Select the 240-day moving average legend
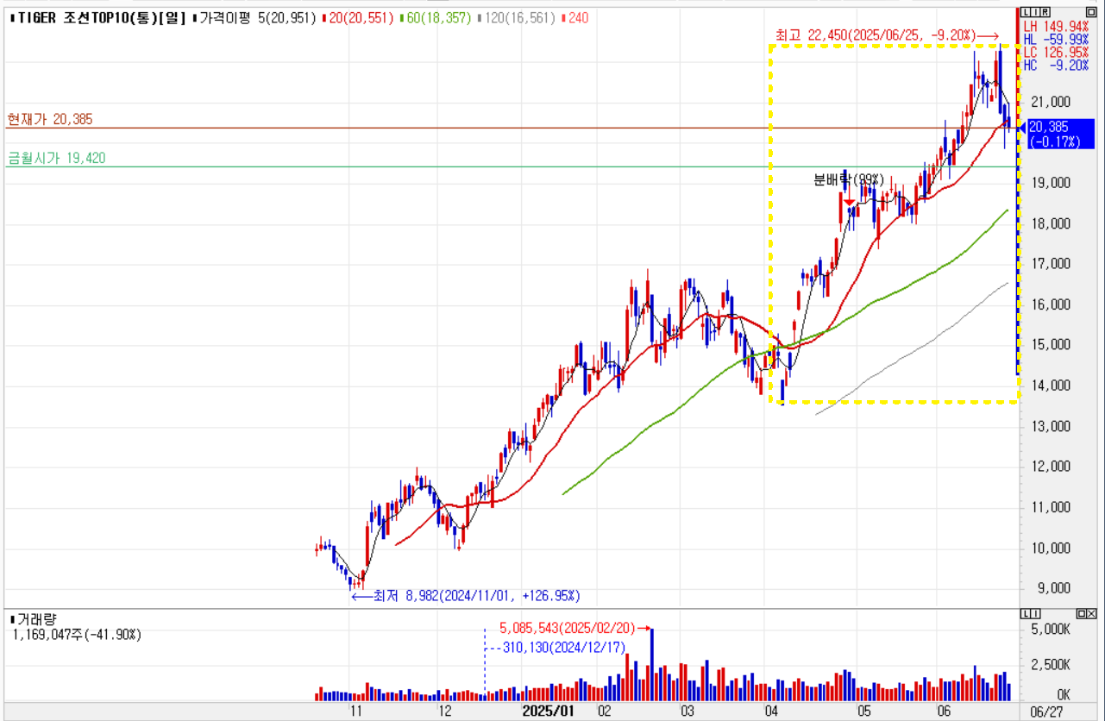 coord(576,18)
